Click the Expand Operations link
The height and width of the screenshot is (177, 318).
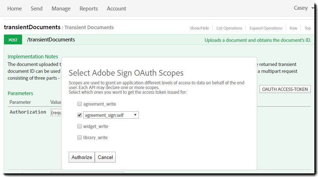[266, 28]
